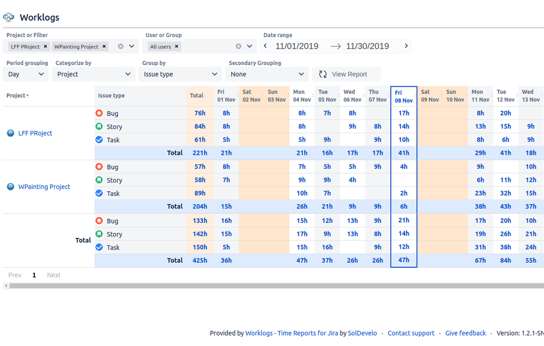Viewport: 544px width, 346px height.
Task: Open the Period grouping Day dropdown
Action: pyautogui.click(x=26, y=74)
